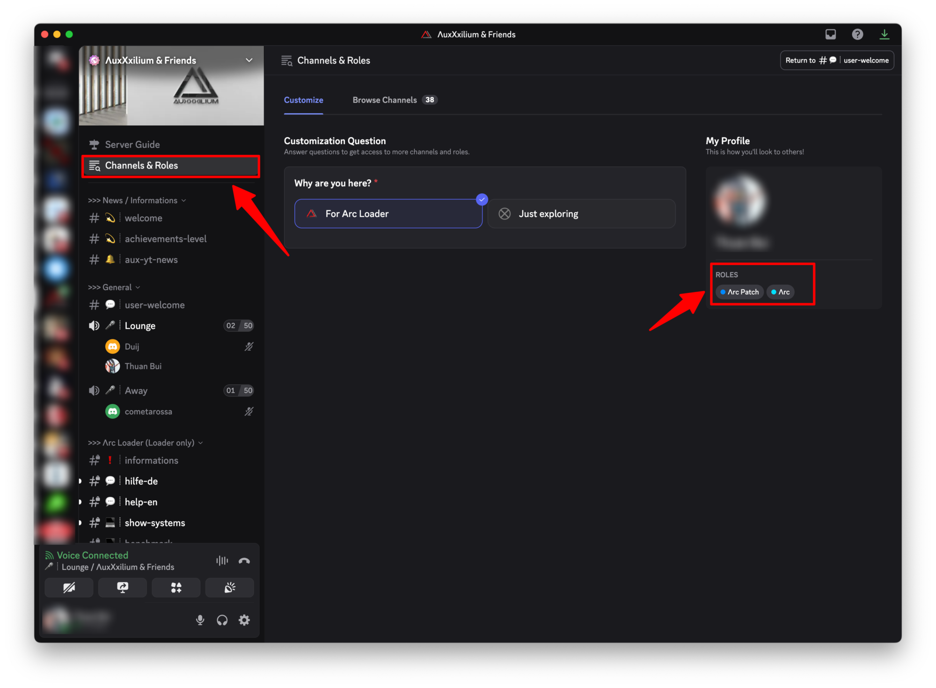The width and height of the screenshot is (936, 688).
Task: Start screen sharing with the monitor icon
Action: tap(122, 587)
